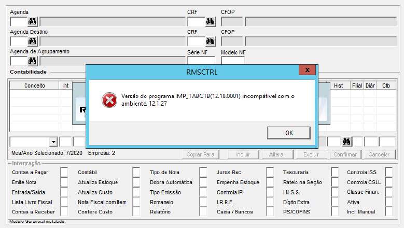Click the Agenda Destino code input field
404x228 pixels.
coord(19,41)
